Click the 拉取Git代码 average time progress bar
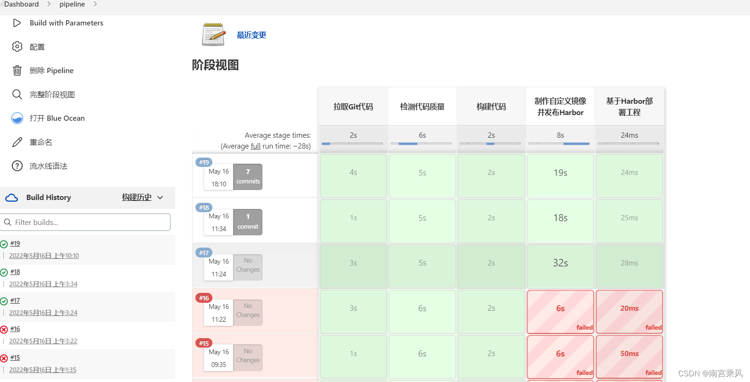The image size is (750, 382). click(352, 143)
